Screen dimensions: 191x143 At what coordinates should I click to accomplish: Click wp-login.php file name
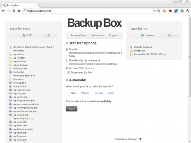tap(20, 136)
